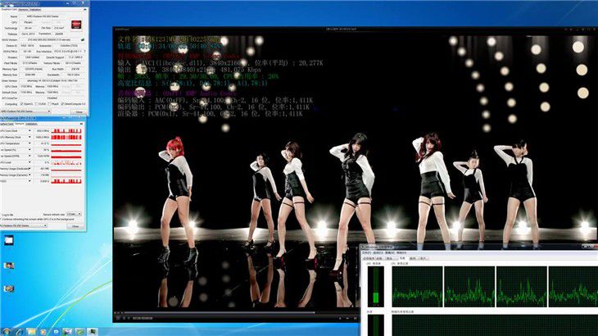
Task: Open the Windows Start menu orb
Action: [6, 332]
